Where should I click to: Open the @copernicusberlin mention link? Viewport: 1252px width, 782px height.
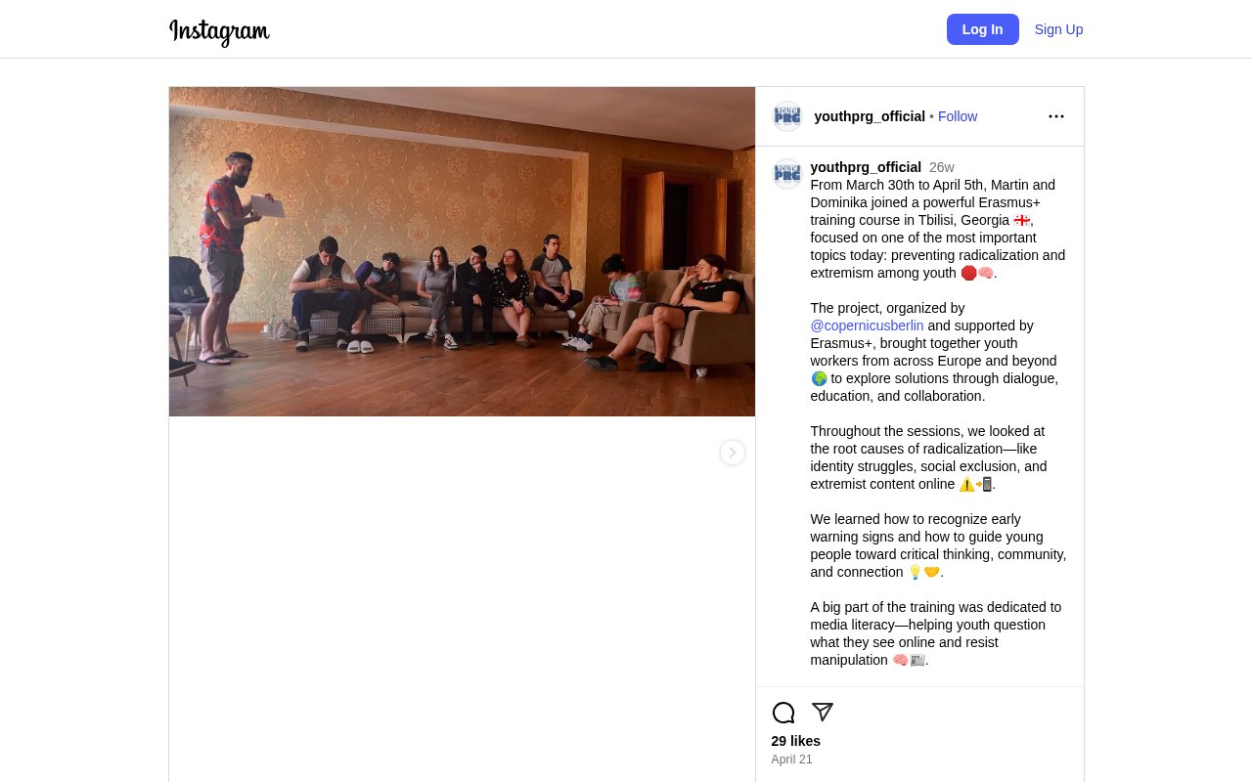[x=866, y=326]
